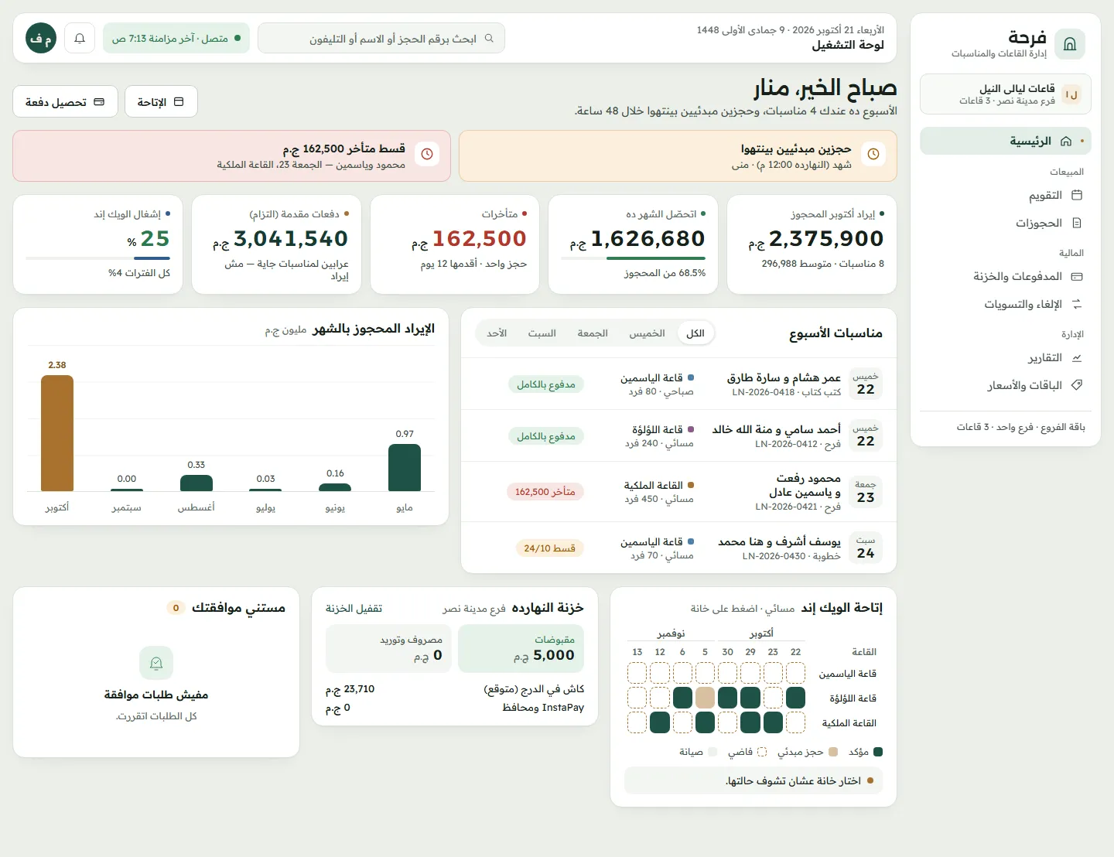
Task: Open the "الإتاحة" availability button
Action: point(161,101)
